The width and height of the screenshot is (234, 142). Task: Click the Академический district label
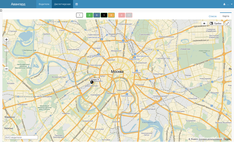point(97,129)
